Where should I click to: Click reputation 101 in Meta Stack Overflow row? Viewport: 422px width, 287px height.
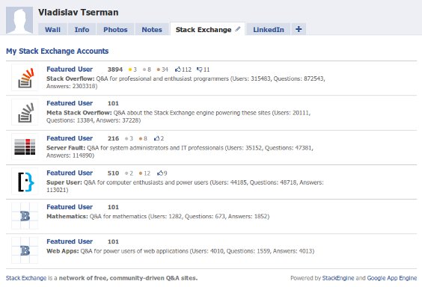click(113, 103)
